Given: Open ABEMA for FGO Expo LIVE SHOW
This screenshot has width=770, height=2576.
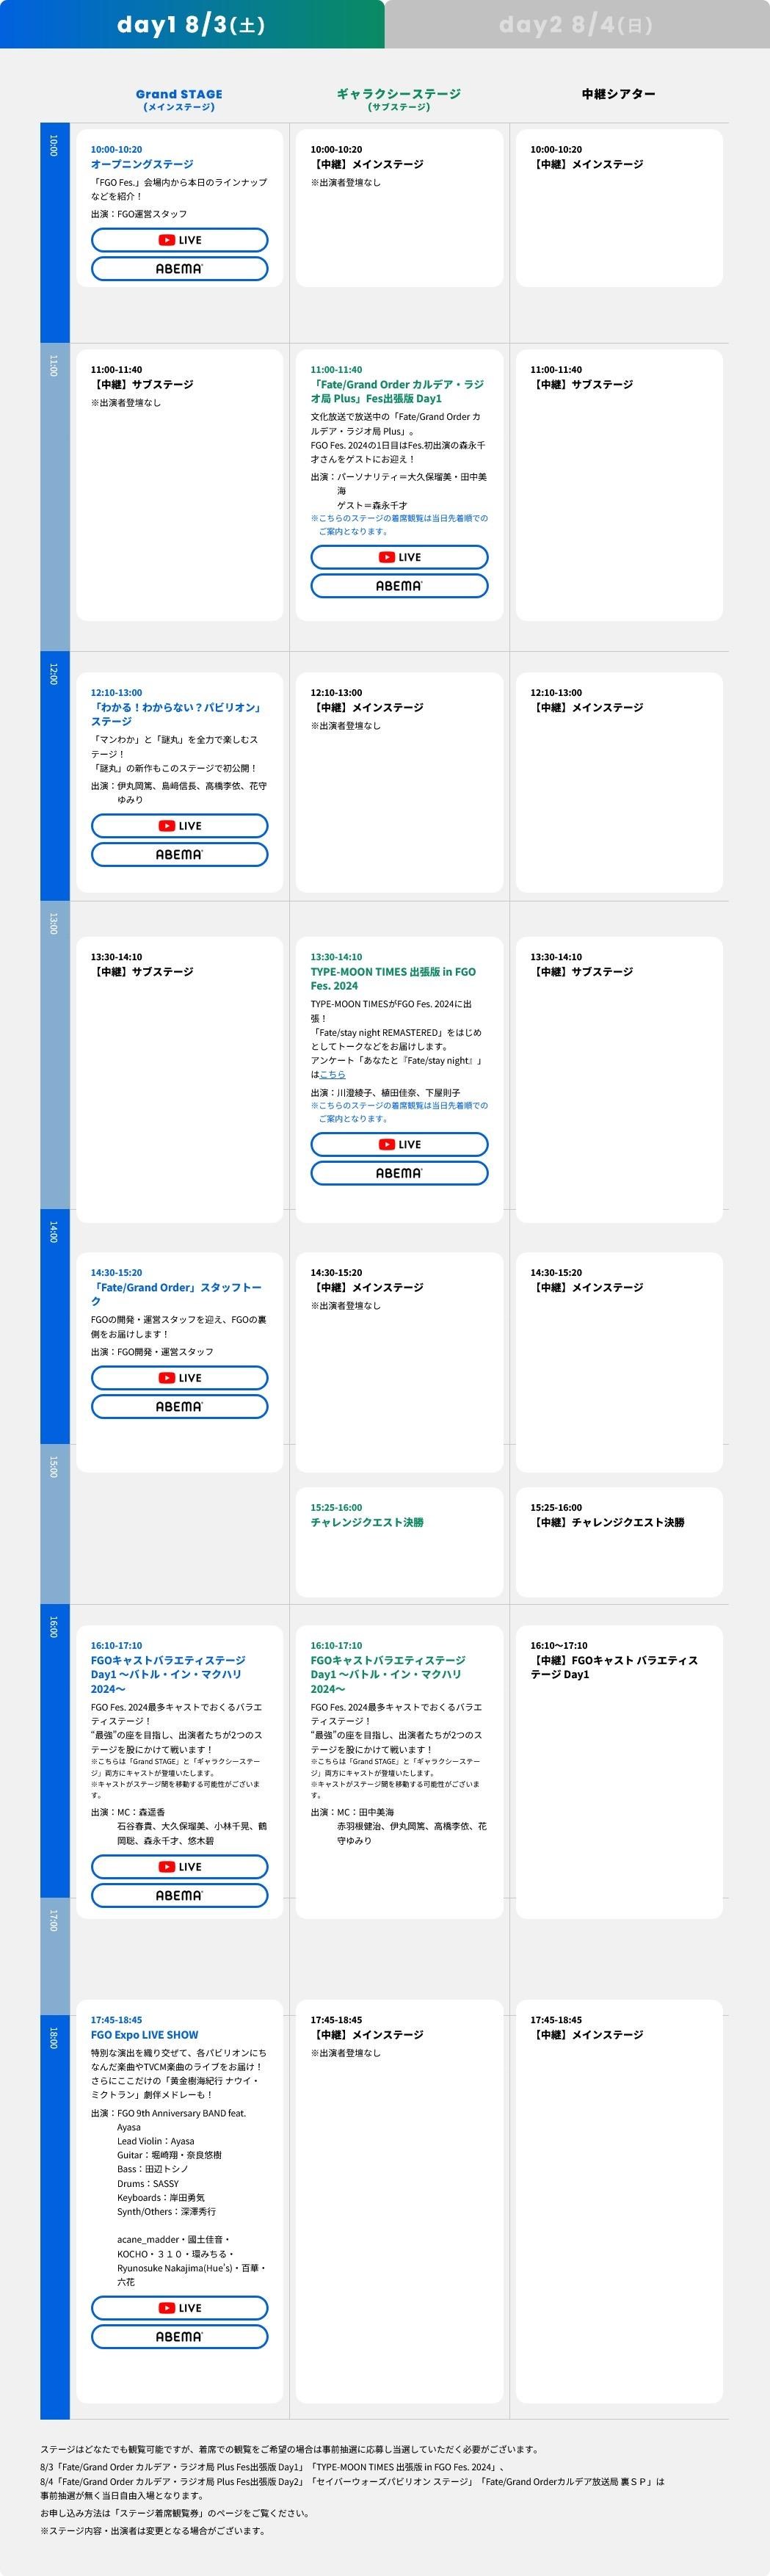Looking at the screenshot, I should click(180, 2337).
